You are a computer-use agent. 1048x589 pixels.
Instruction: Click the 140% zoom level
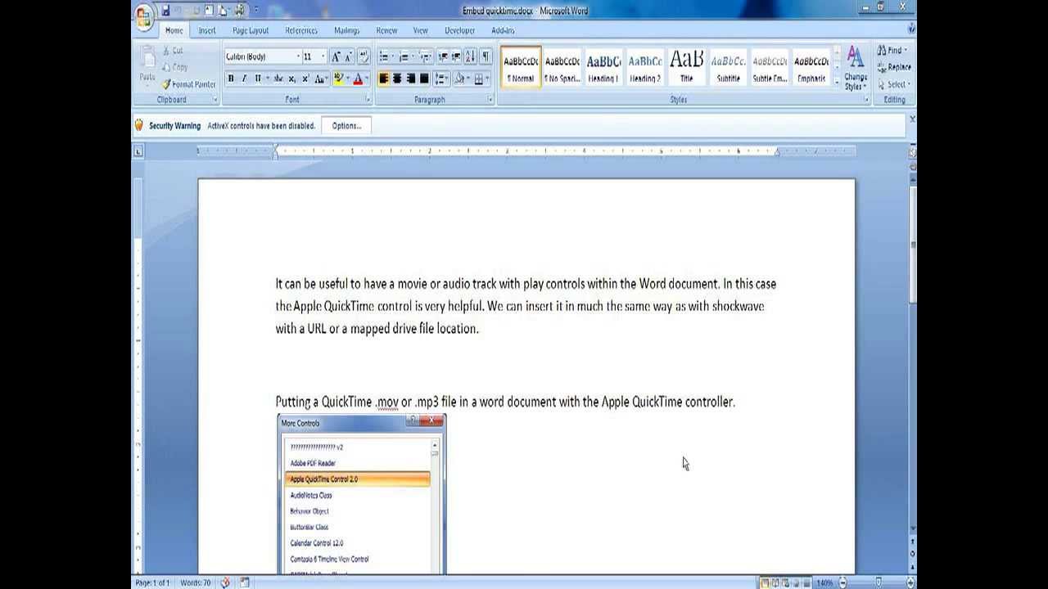point(824,582)
